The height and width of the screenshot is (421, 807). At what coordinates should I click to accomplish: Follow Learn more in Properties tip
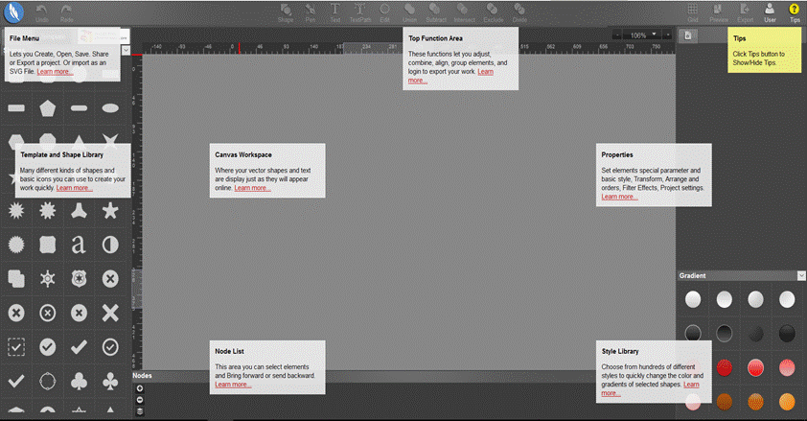[x=619, y=197]
